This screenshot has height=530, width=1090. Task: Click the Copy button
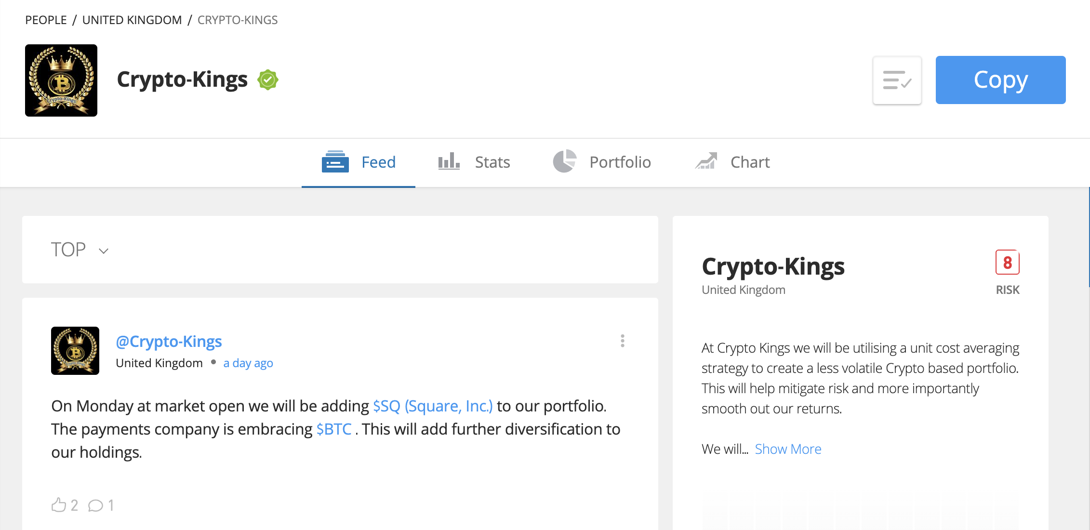pyautogui.click(x=1000, y=80)
